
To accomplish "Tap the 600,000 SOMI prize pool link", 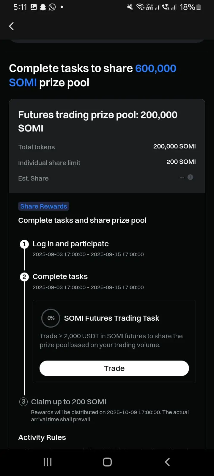I will (93, 75).
